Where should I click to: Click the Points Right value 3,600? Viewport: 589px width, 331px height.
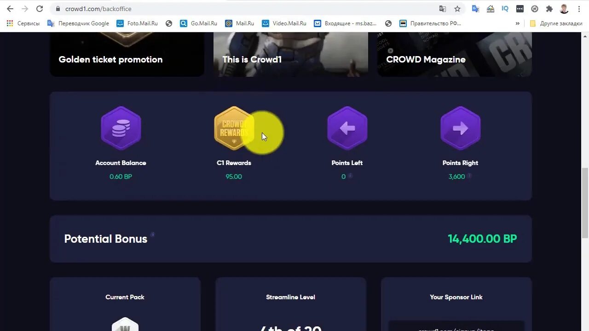coord(456,177)
